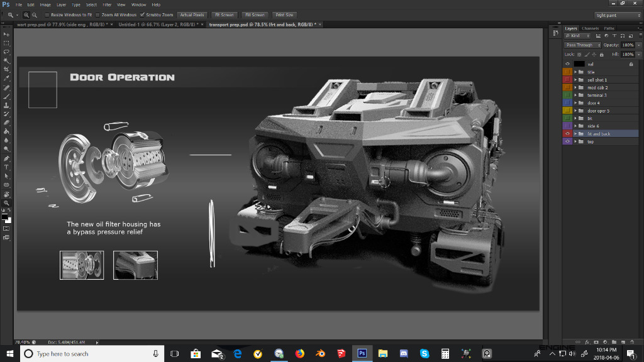Hide the 'frt and back' group
Viewport: 644px width, 362px height.
coord(567,134)
